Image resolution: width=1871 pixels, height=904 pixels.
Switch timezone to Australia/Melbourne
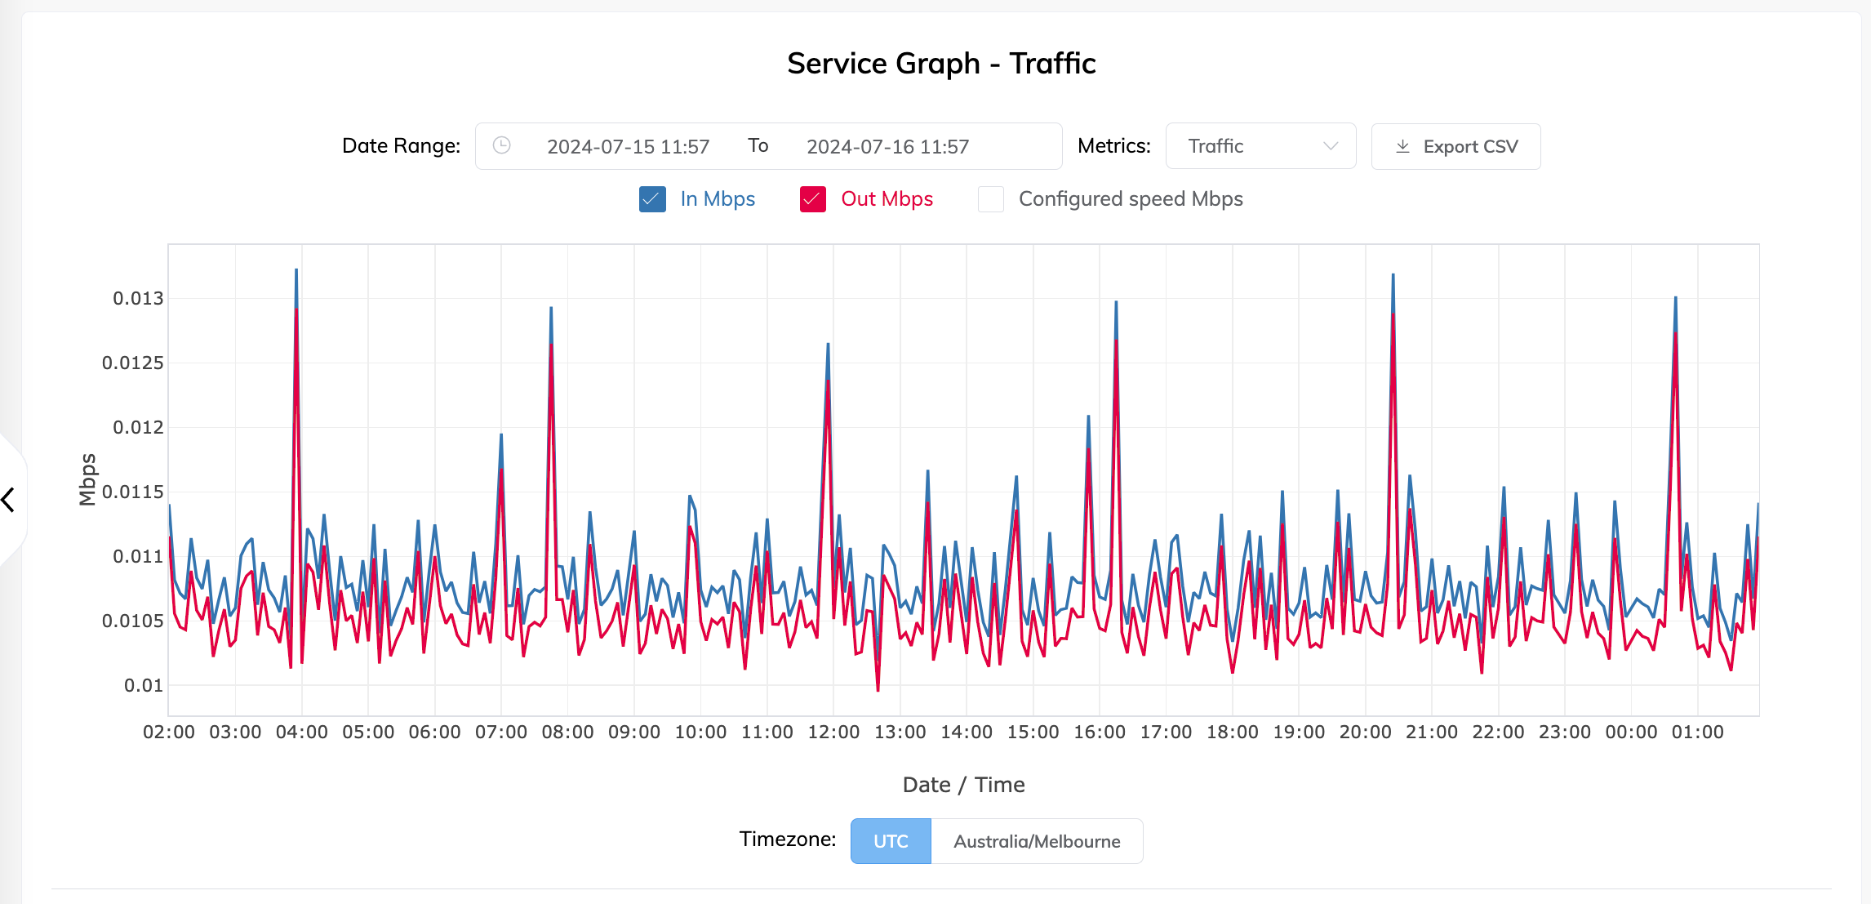[x=1037, y=840]
